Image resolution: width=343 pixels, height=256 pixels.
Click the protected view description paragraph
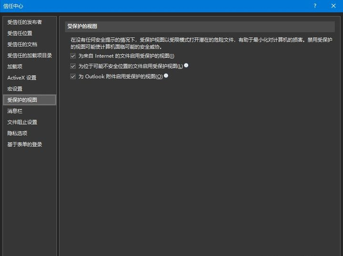[x=201, y=43]
